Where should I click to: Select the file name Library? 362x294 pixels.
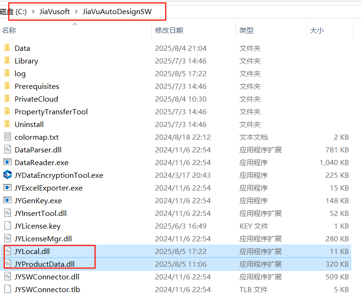point(26,61)
